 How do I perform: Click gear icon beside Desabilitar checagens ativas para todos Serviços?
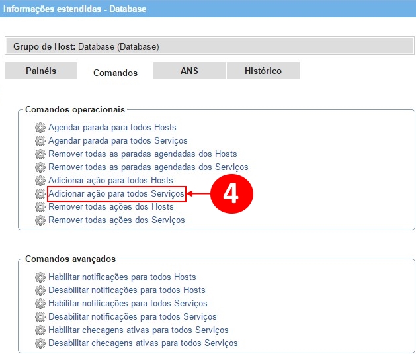[x=40, y=343]
